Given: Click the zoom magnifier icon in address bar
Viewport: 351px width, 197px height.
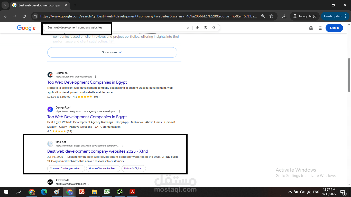Looking at the screenshot, I should point(263,16).
